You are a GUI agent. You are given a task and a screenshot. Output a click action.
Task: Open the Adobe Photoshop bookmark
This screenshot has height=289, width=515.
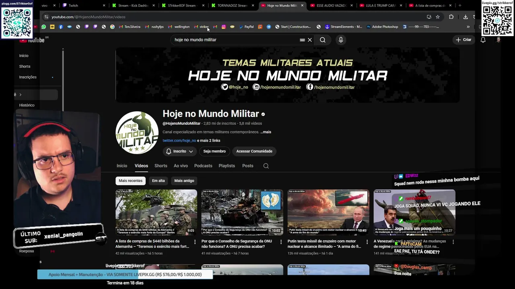pyautogui.click(x=382, y=27)
